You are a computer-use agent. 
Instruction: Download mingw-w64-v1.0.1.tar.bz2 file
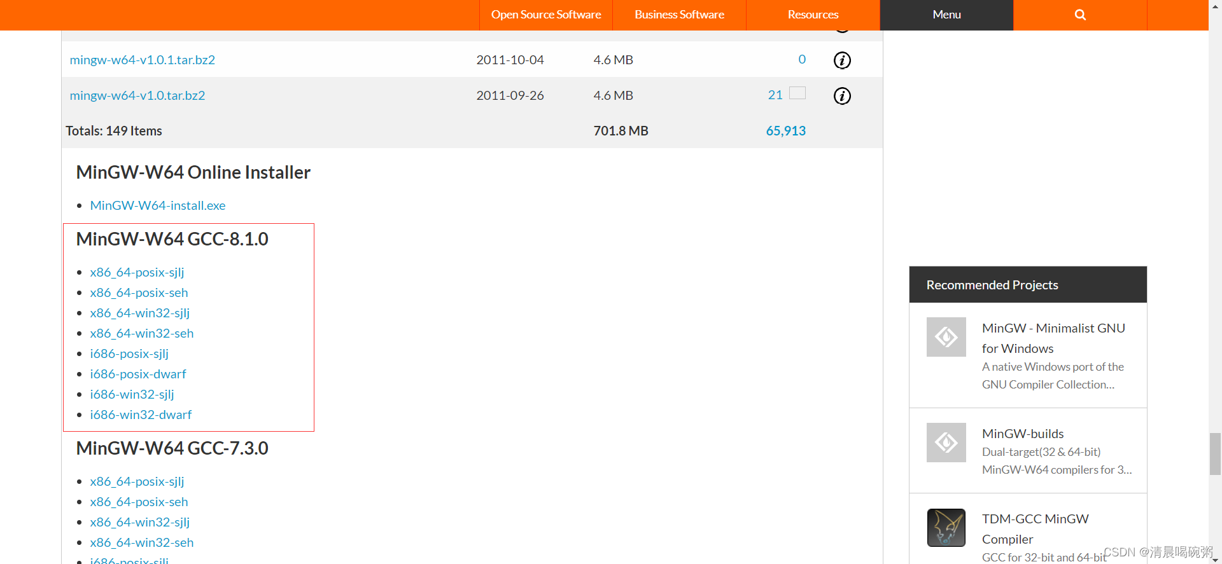(x=143, y=60)
